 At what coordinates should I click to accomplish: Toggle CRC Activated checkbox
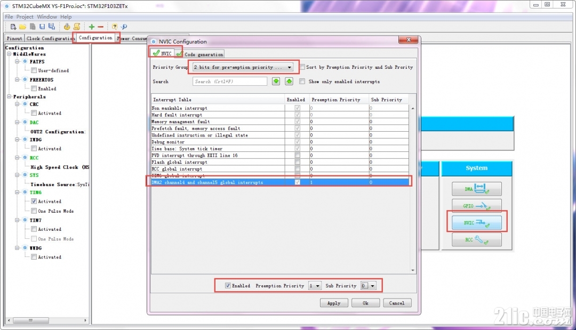(x=34, y=113)
